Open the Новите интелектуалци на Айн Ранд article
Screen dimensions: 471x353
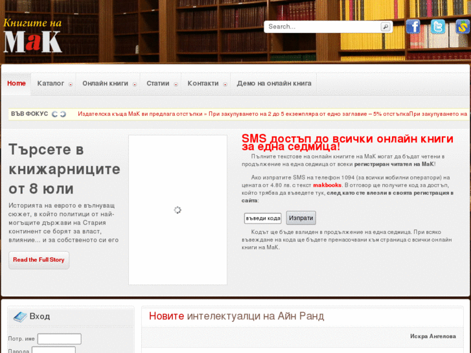[x=236, y=316]
